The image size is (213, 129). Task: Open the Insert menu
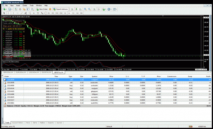point(18,5)
